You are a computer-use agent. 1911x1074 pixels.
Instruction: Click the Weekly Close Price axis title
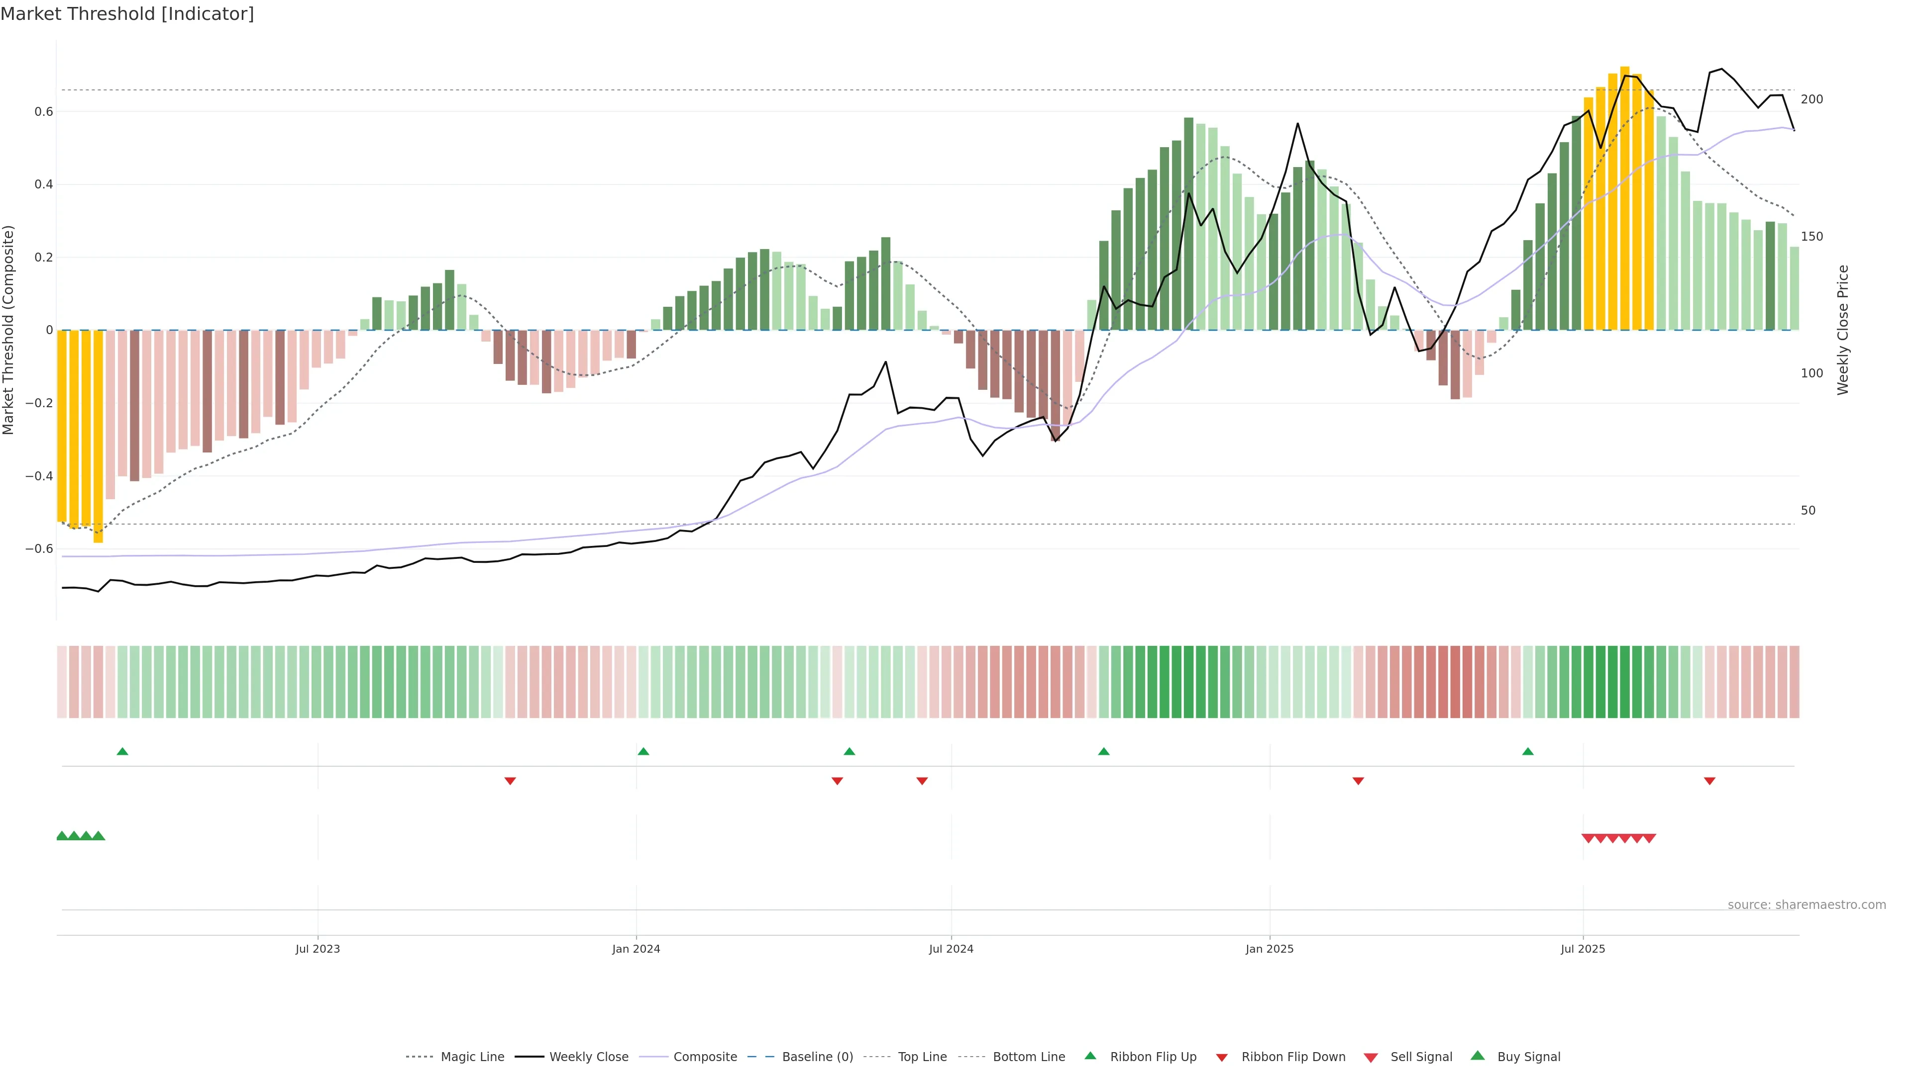point(1843,330)
